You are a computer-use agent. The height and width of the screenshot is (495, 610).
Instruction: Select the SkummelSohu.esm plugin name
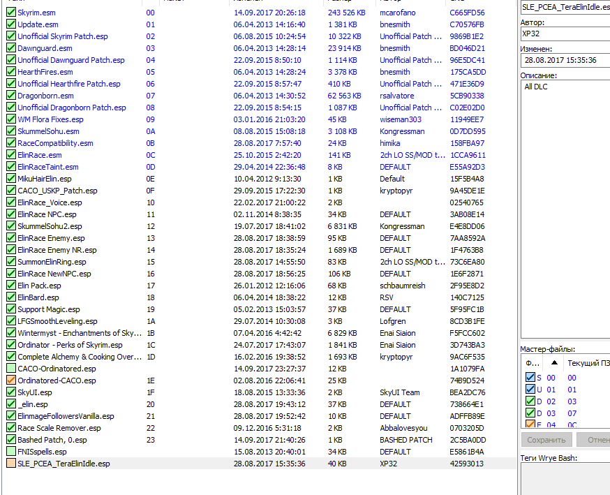[x=48, y=131]
